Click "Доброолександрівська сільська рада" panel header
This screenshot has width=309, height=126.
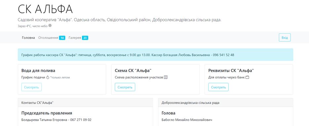pos(225,103)
